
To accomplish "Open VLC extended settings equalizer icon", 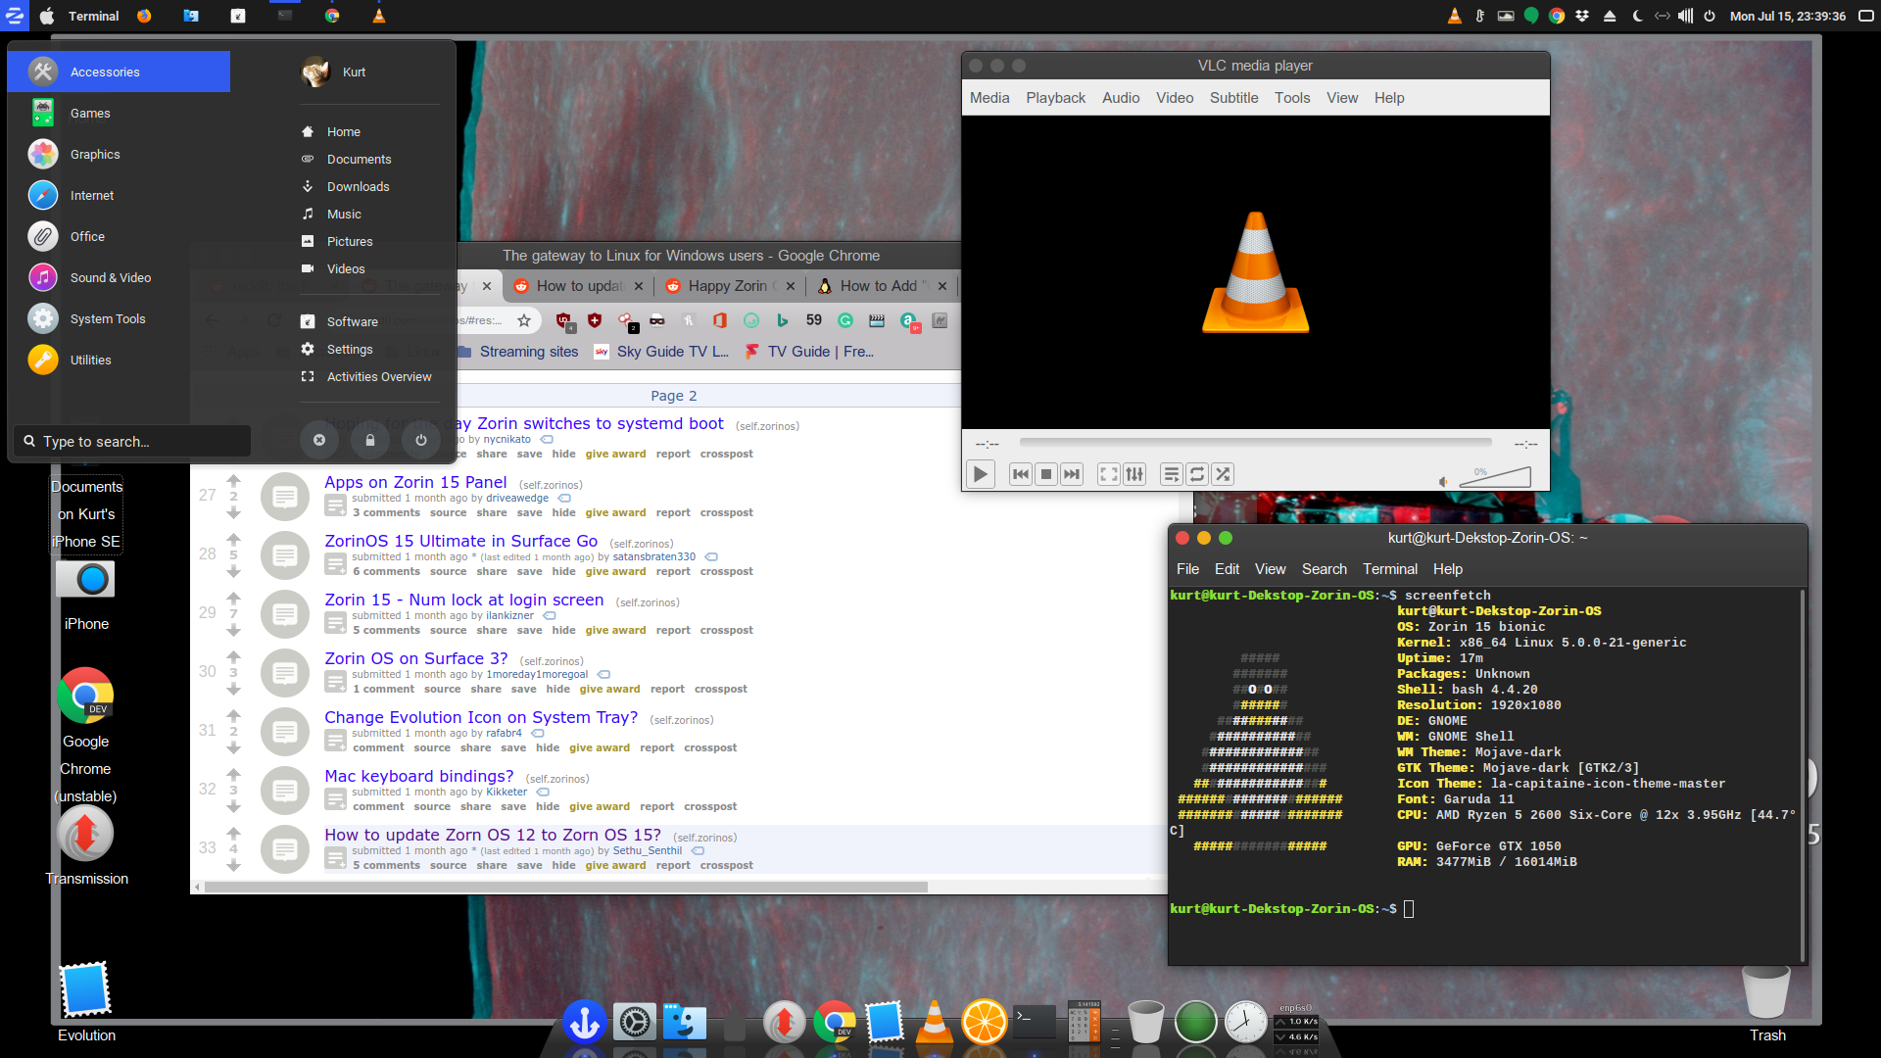I will coord(1134,474).
